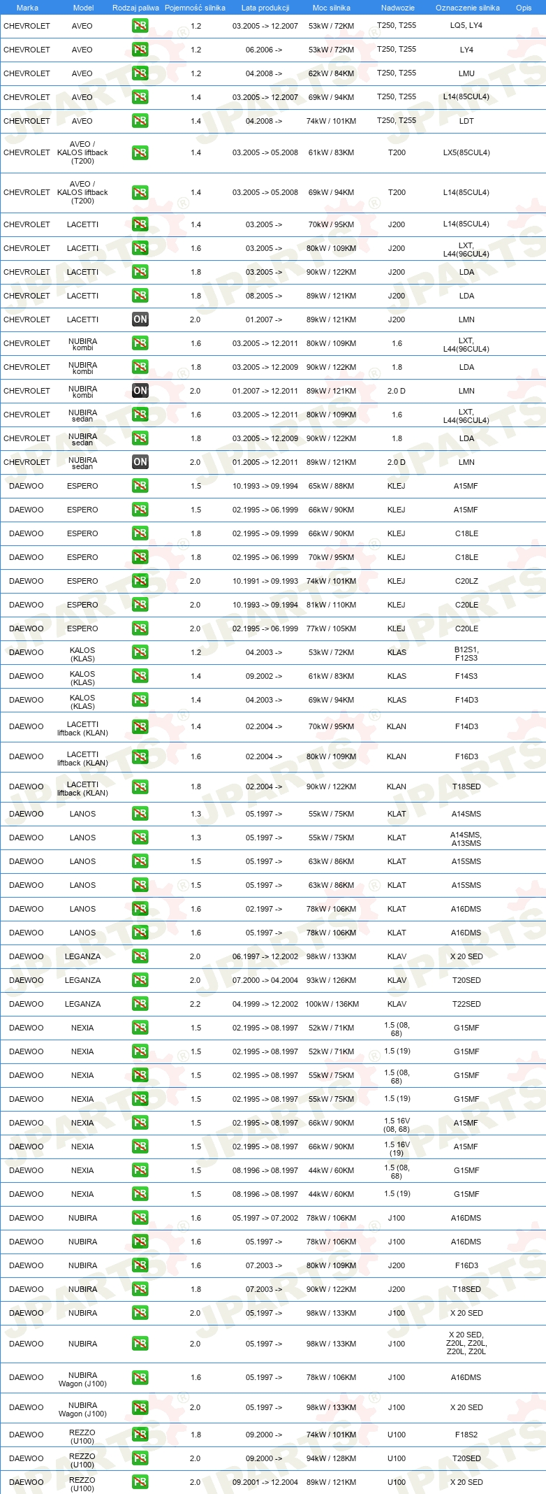546x1494 pixels.
Task: Select engine code A14SMS, A13SMS
Action: 466,839
